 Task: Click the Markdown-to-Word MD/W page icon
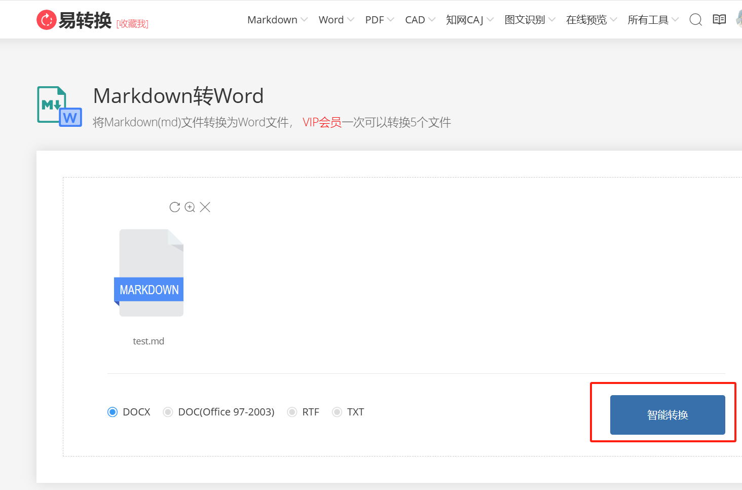(x=59, y=106)
